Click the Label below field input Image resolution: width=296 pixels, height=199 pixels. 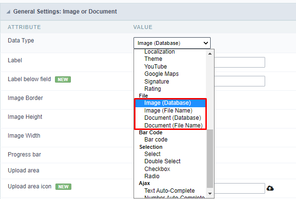coord(240,81)
